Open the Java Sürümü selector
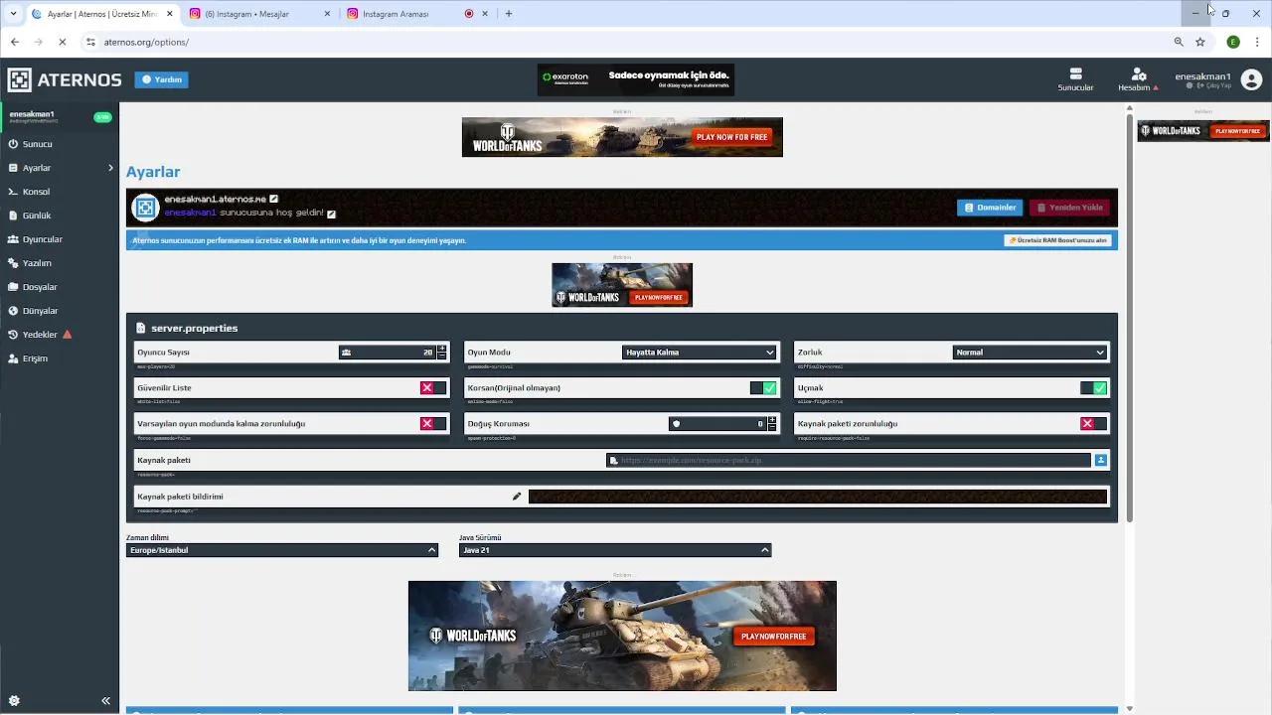 614,550
